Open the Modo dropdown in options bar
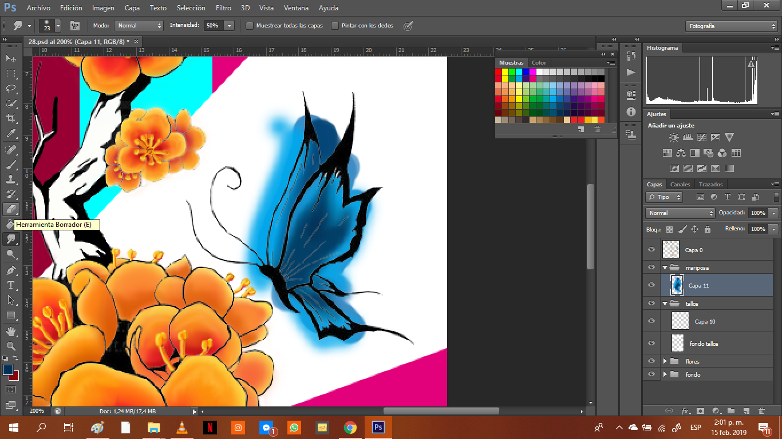 [139, 26]
